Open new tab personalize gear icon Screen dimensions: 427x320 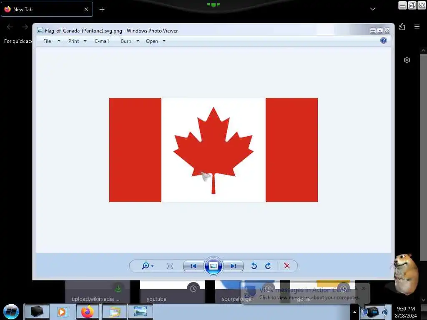(407, 60)
